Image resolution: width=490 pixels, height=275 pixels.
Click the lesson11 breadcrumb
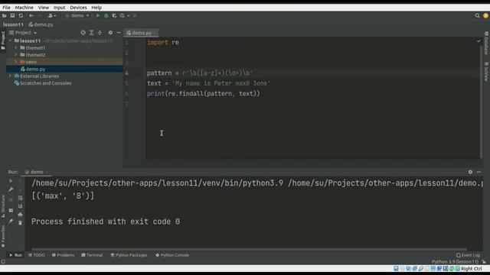(13, 24)
